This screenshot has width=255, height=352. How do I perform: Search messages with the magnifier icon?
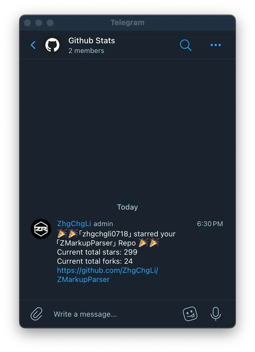(x=186, y=45)
